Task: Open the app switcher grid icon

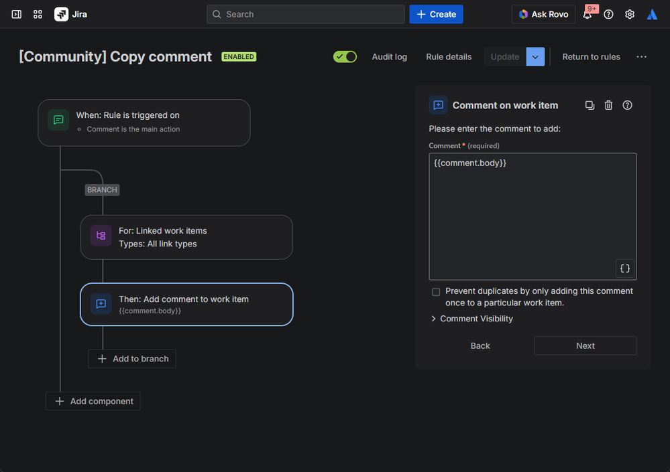Action: point(38,14)
